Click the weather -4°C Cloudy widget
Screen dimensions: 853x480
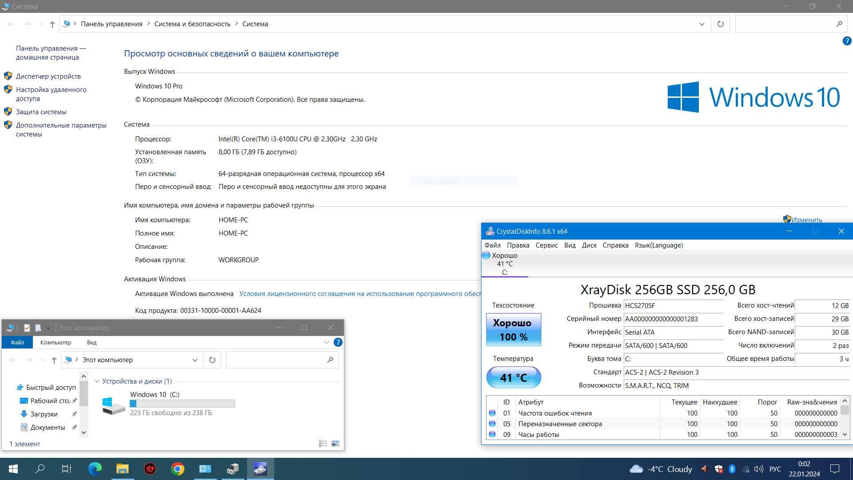[661, 469]
